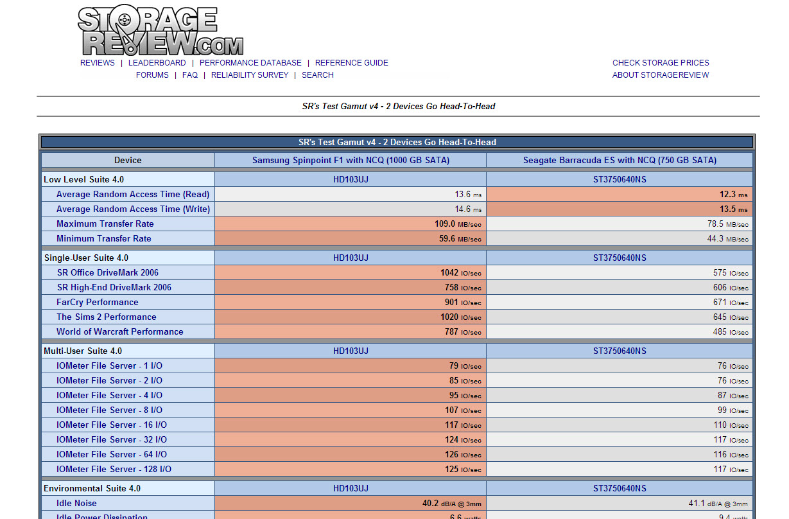Screen dimensions: 789x519
Task: Go to the LEADERBOARD page
Action: (157, 63)
